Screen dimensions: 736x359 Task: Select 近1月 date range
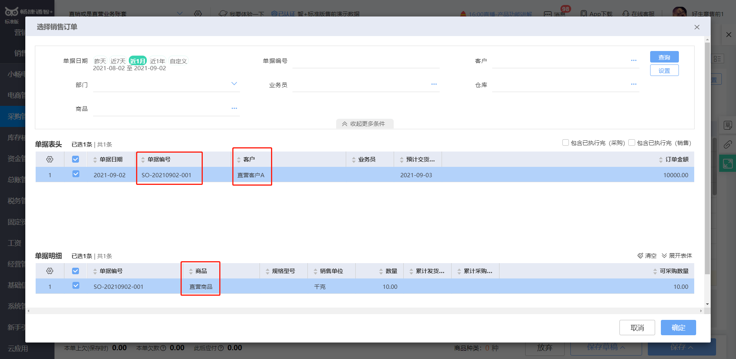(x=138, y=61)
